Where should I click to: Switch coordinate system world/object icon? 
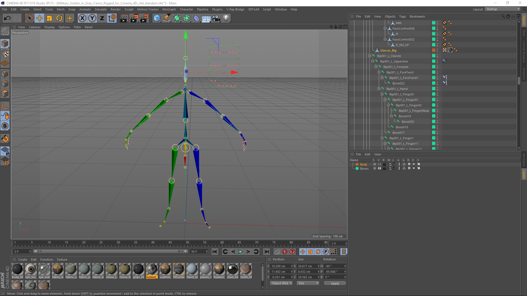(x=112, y=18)
